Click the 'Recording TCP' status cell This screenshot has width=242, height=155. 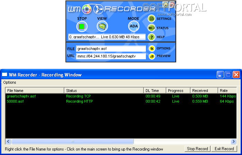[x=78, y=96]
